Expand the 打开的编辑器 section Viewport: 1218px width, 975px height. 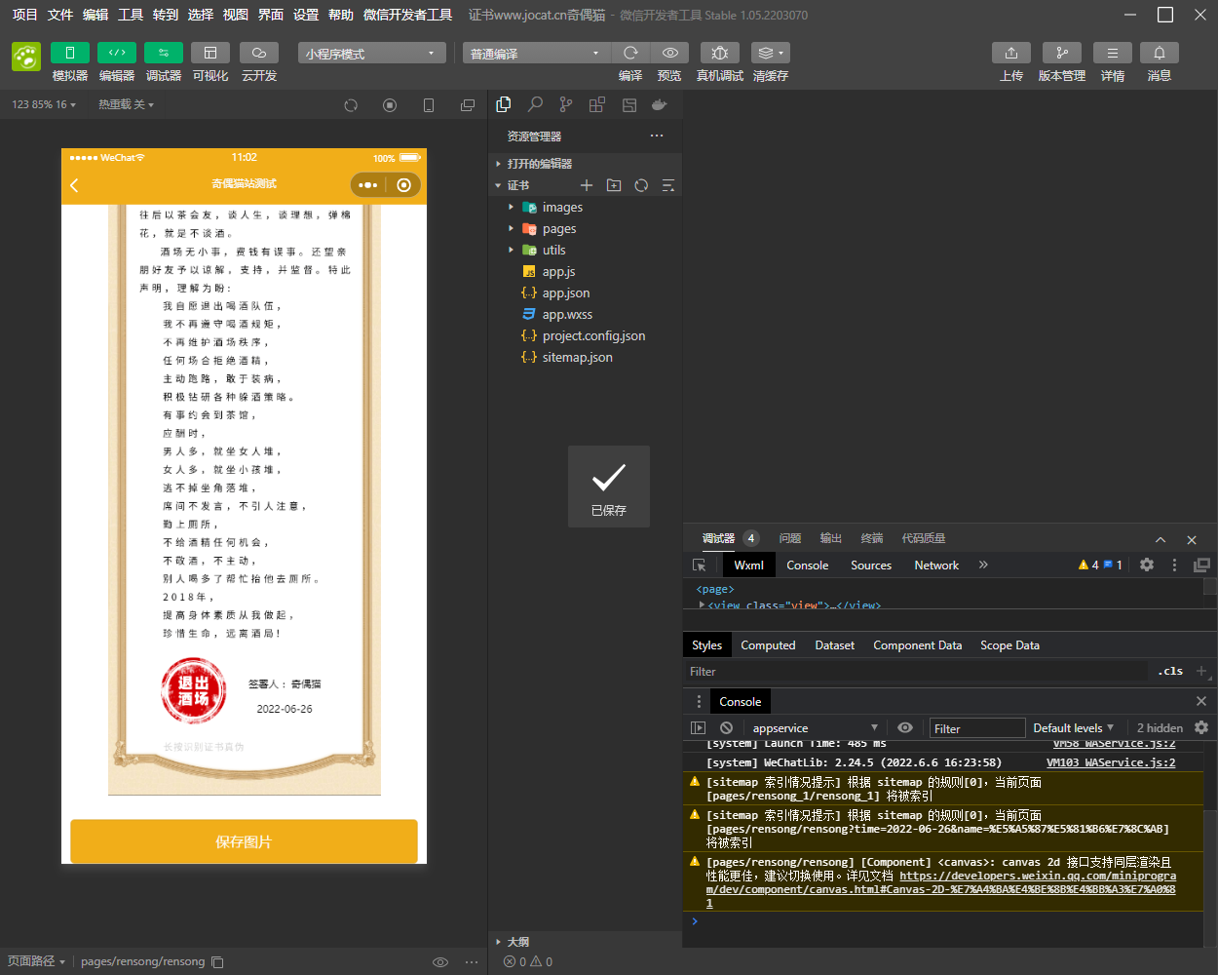585,164
